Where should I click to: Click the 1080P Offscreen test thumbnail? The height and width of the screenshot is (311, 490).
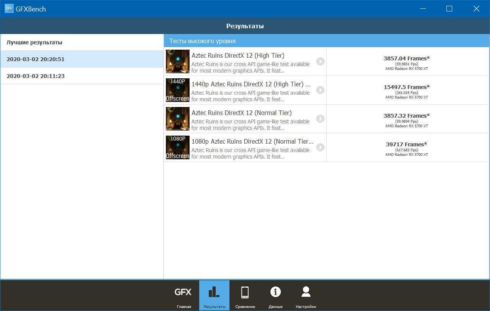(178, 147)
